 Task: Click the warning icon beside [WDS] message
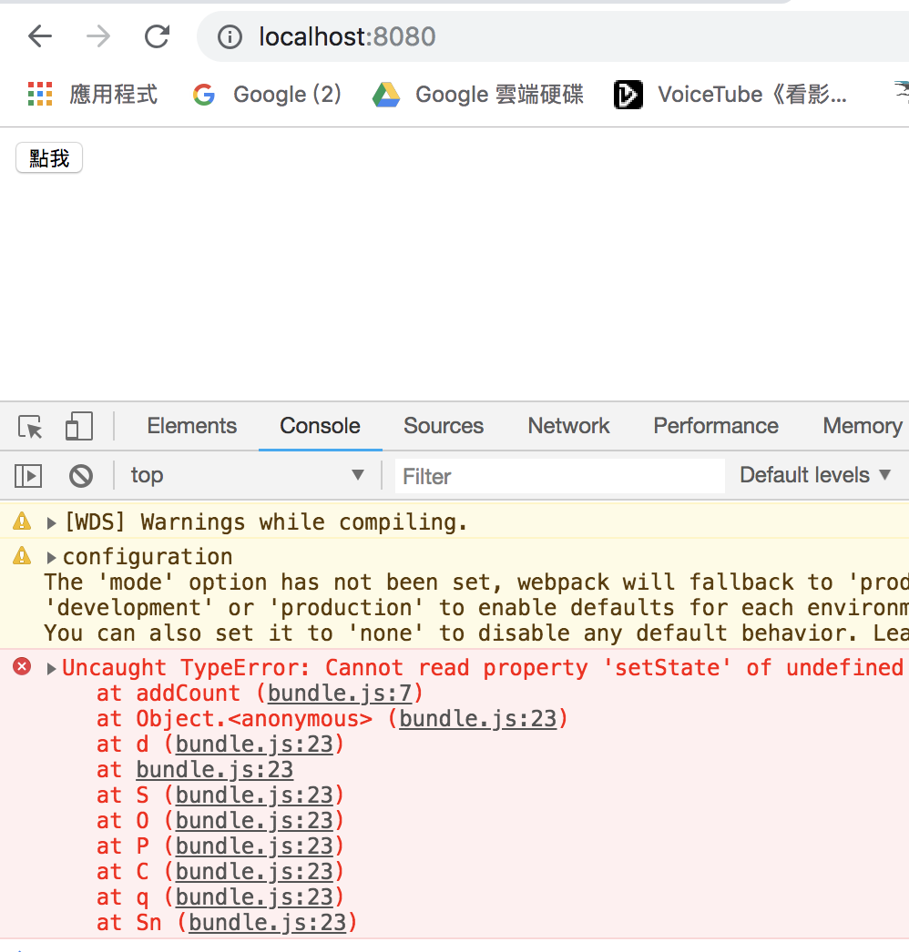(x=22, y=521)
